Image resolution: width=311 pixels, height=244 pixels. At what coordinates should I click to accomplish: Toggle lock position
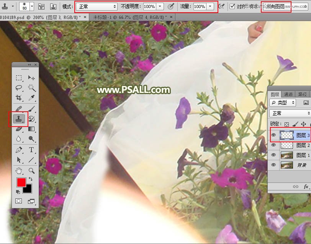[x=303, y=124]
